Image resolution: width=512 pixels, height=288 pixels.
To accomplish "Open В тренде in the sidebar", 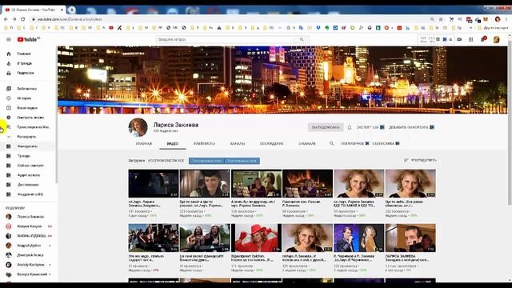I will (x=24, y=63).
